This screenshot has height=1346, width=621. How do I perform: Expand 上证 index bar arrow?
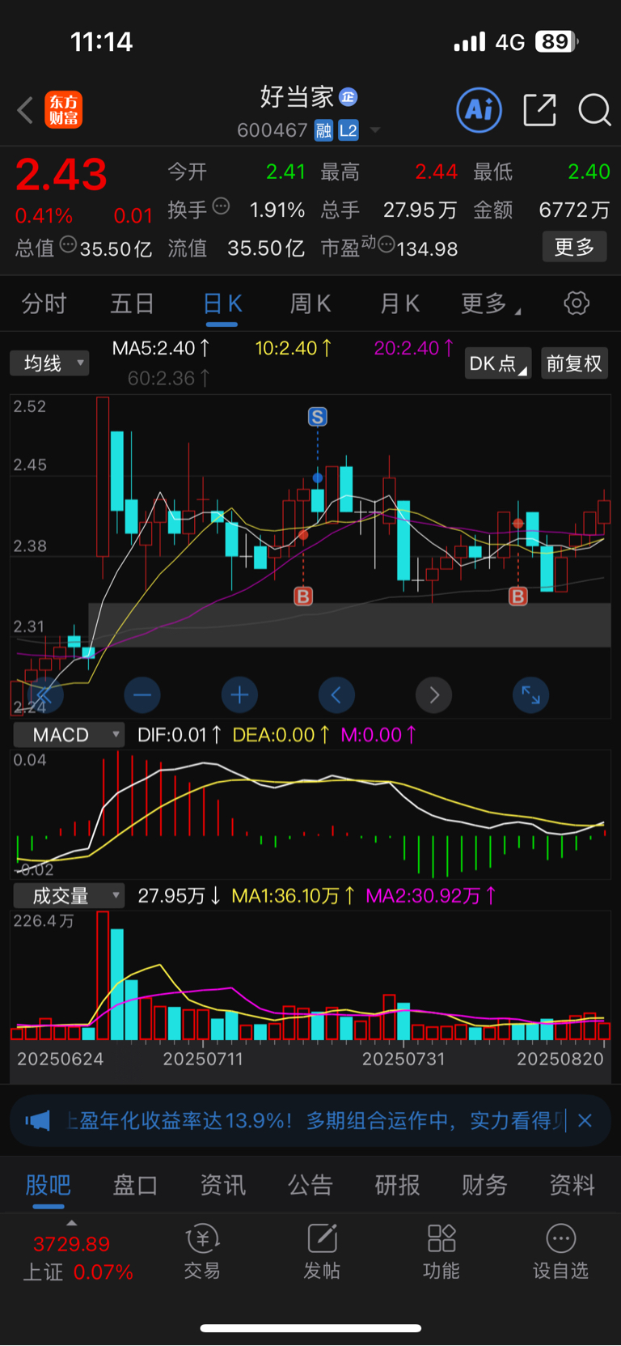71,1223
